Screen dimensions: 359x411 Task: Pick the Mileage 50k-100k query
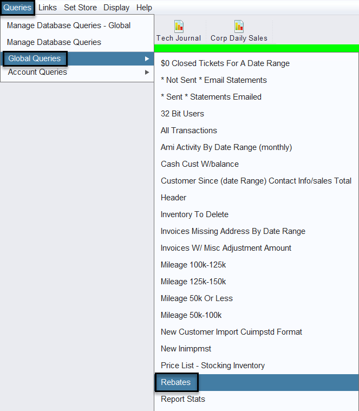191,315
